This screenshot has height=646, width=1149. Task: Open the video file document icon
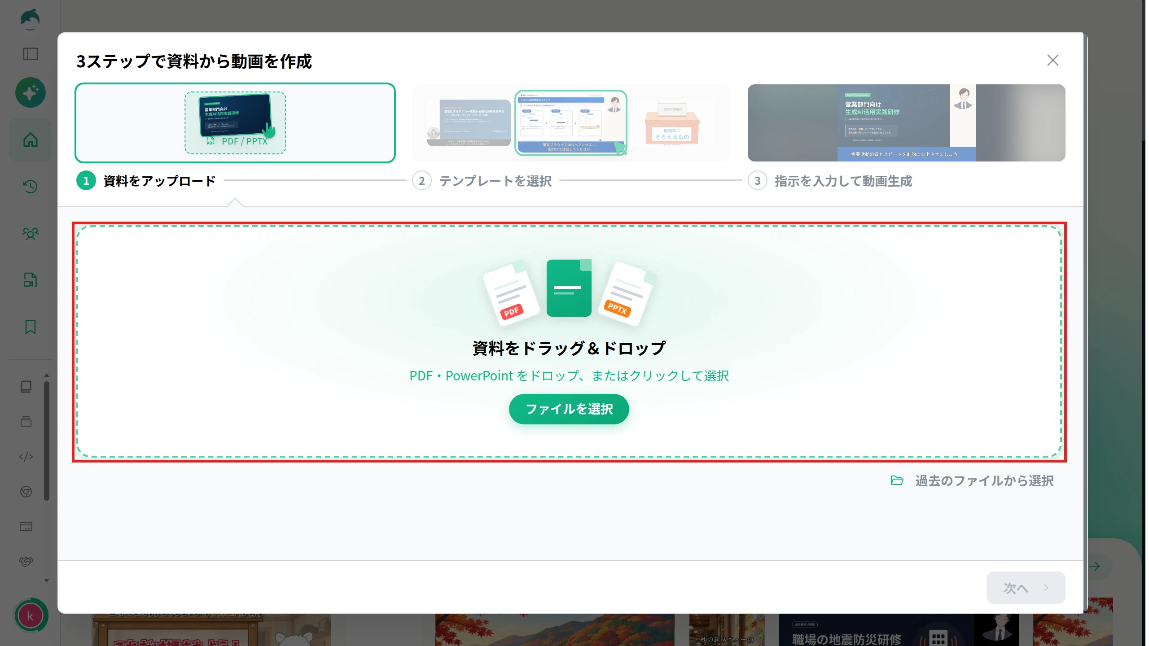[x=30, y=280]
